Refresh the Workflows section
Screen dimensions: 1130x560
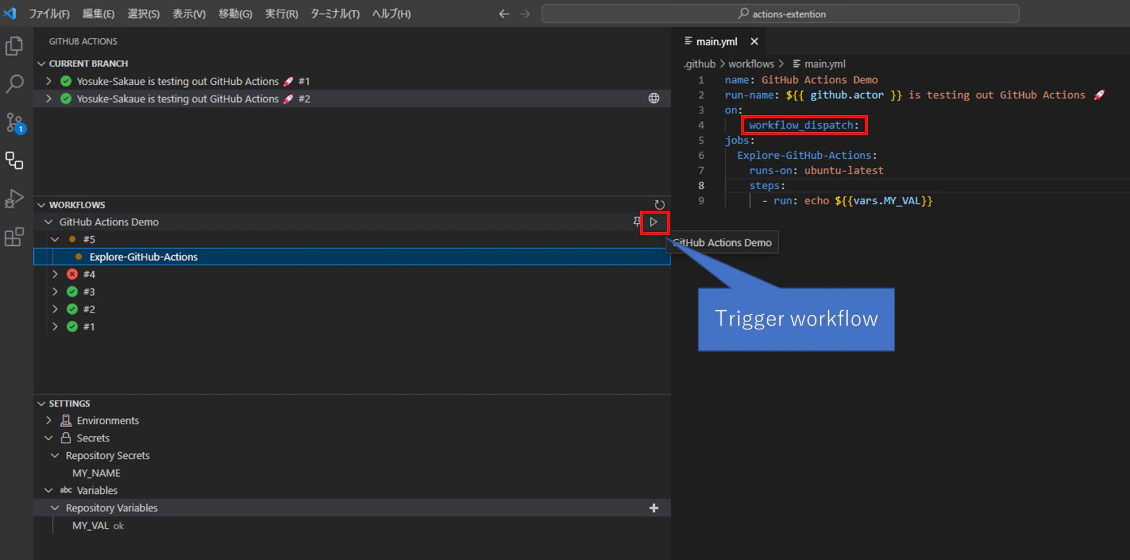(x=659, y=205)
